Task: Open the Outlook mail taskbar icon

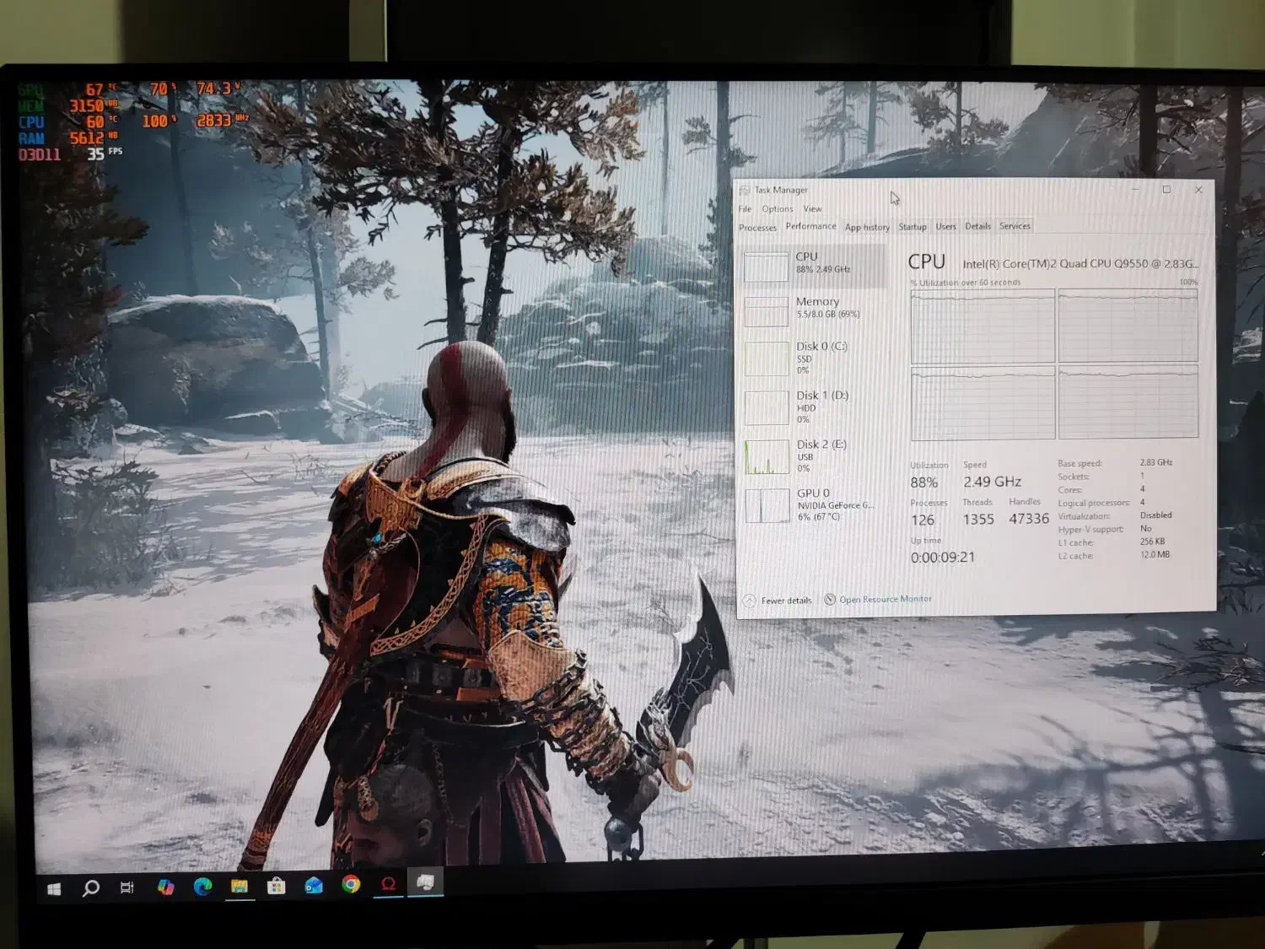Action: (314, 885)
